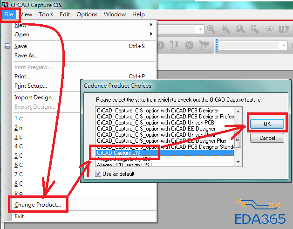Viewport: 293px width, 229px height.
Task: Open recent file 5 entry
Action: coord(19,156)
